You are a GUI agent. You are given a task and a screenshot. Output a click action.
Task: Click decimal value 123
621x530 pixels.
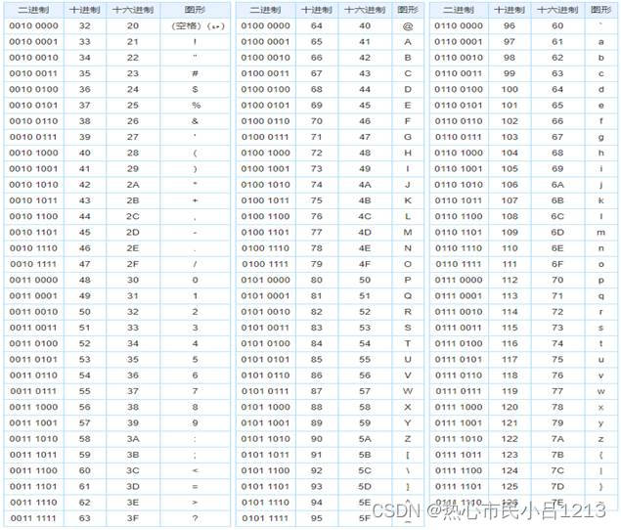pyautogui.click(x=510, y=455)
